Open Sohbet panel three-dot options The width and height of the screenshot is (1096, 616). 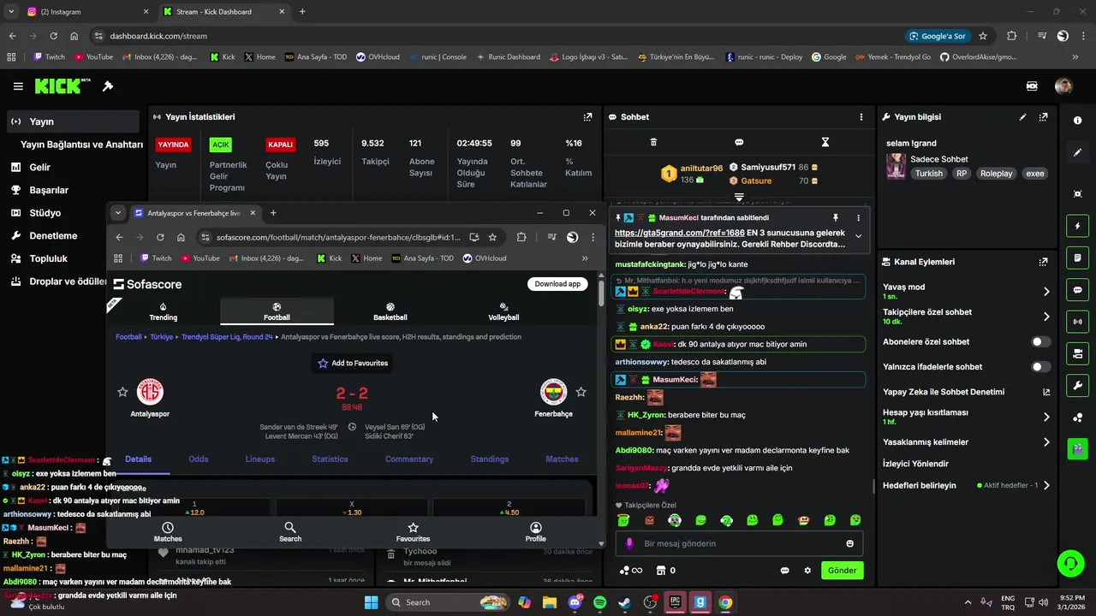point(861,117)
